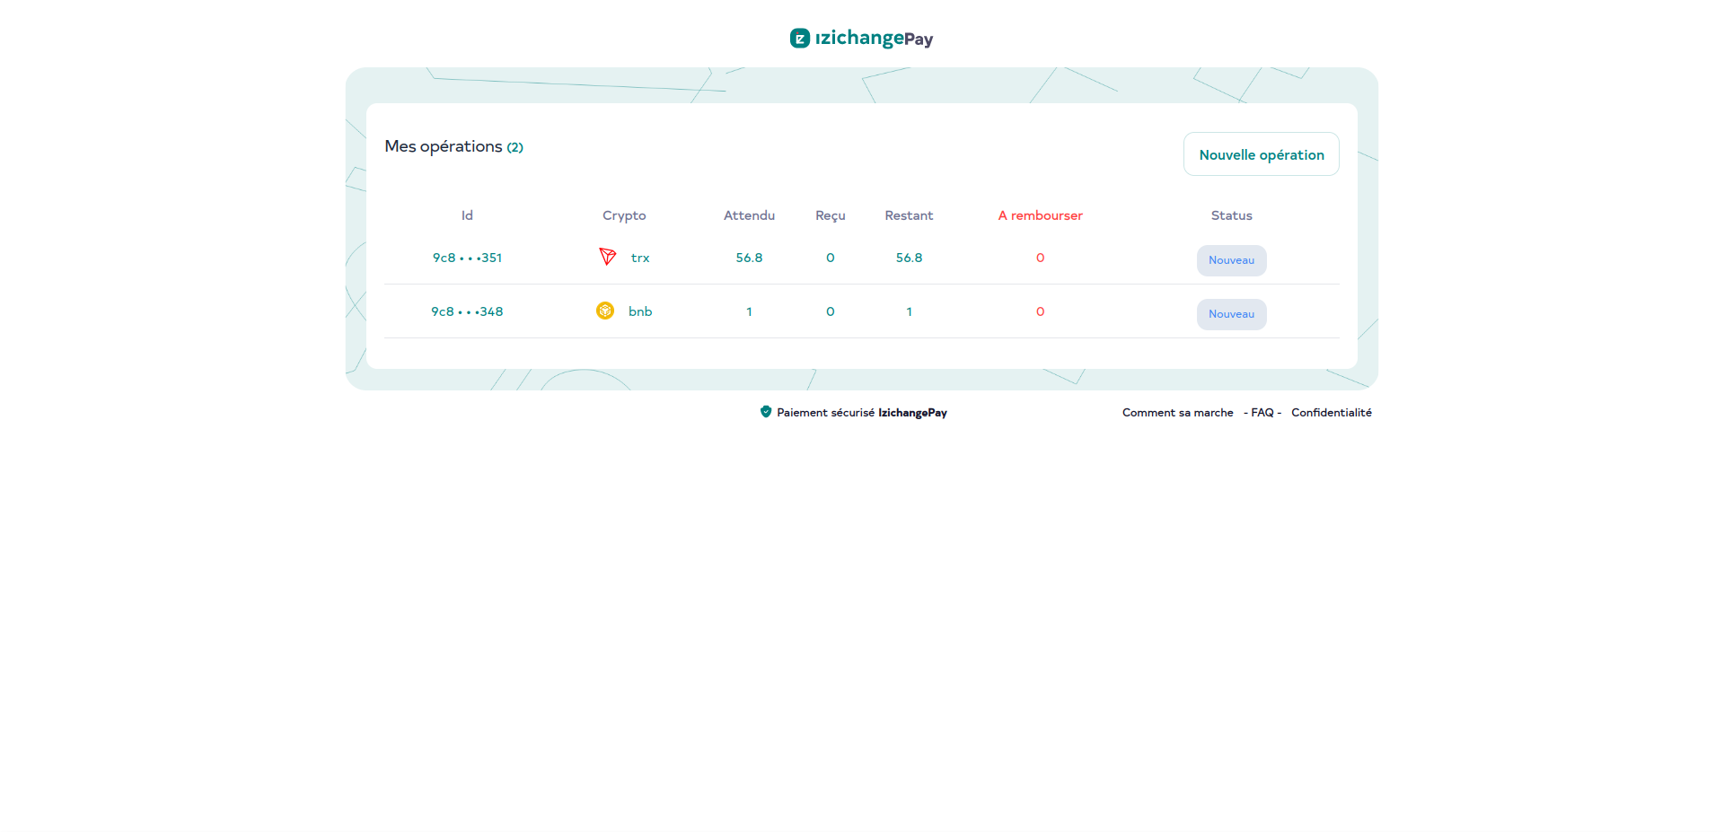Click the Restant value 1 in bnb row
Screen dimensions: 1724x832
point(909,311)
